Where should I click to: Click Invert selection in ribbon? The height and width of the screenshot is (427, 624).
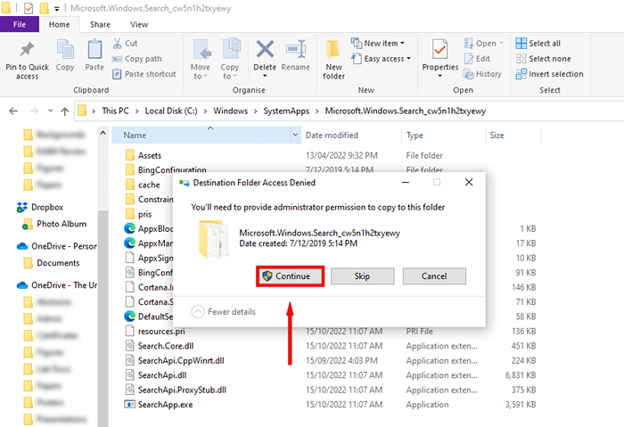pos(549,74)
